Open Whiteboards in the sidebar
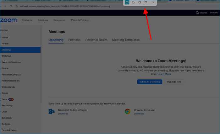The image size is (220, 134). tap(8, 87)
